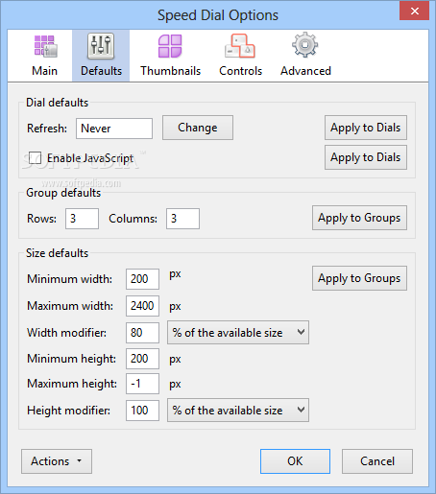Open the Controls keyboard-mouse icon
Viewport: 436px width, 494px height.
click(x=240, y=46)
